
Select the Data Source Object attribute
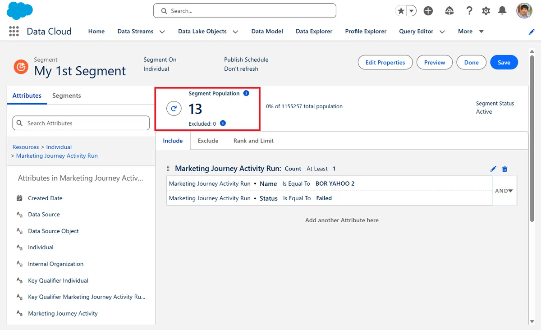[x=53, y=231]
